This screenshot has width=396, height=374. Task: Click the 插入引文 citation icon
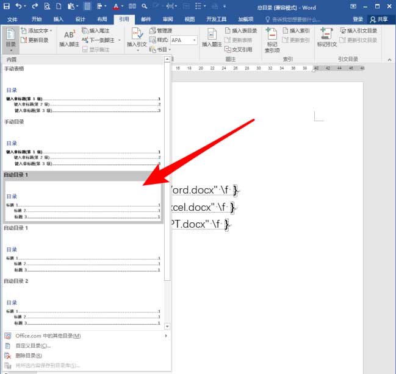[137, 37]
